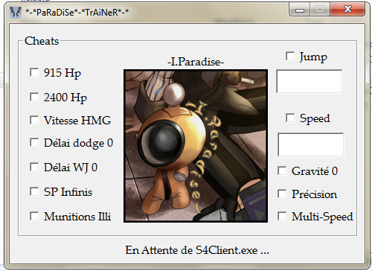This screenshot has width=372, height=271.
Task: Click the 'En Attente de S4Client.exe ...' status text
Action: click(197, 250)
